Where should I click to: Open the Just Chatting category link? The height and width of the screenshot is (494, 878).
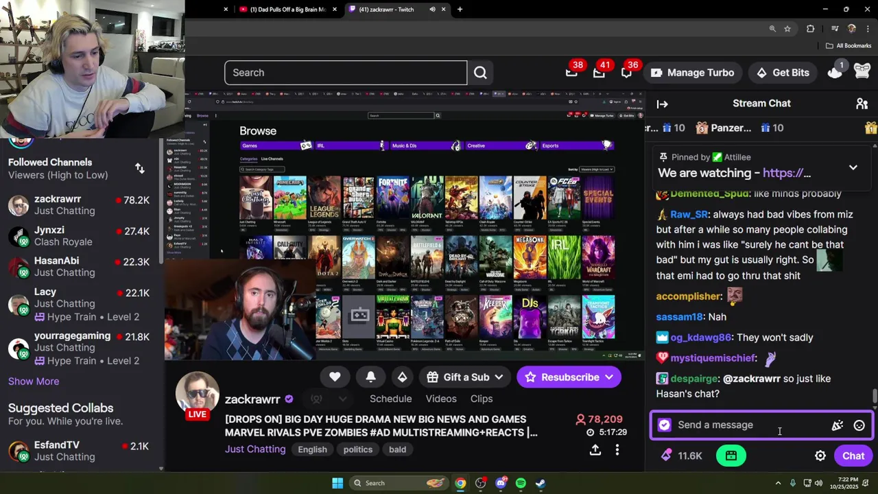[255, 449]
